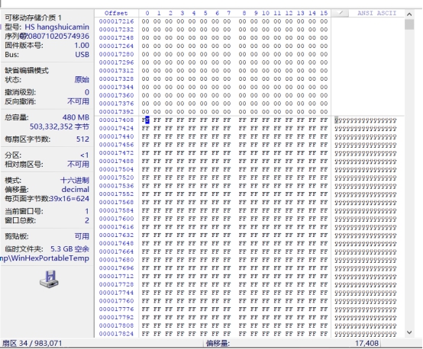Select offset row 000017216
Viewport: 423px width, 349px height.
pos(116,21)
